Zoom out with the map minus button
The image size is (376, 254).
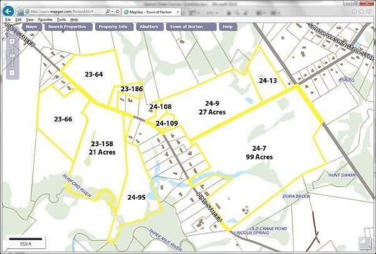12,73
